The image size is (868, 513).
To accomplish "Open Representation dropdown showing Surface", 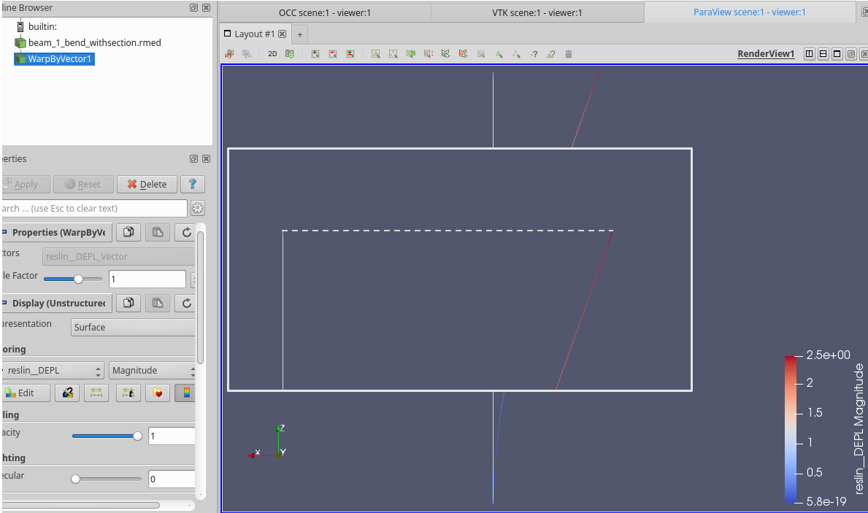I will pyautogui.click(x=133, y=327).
